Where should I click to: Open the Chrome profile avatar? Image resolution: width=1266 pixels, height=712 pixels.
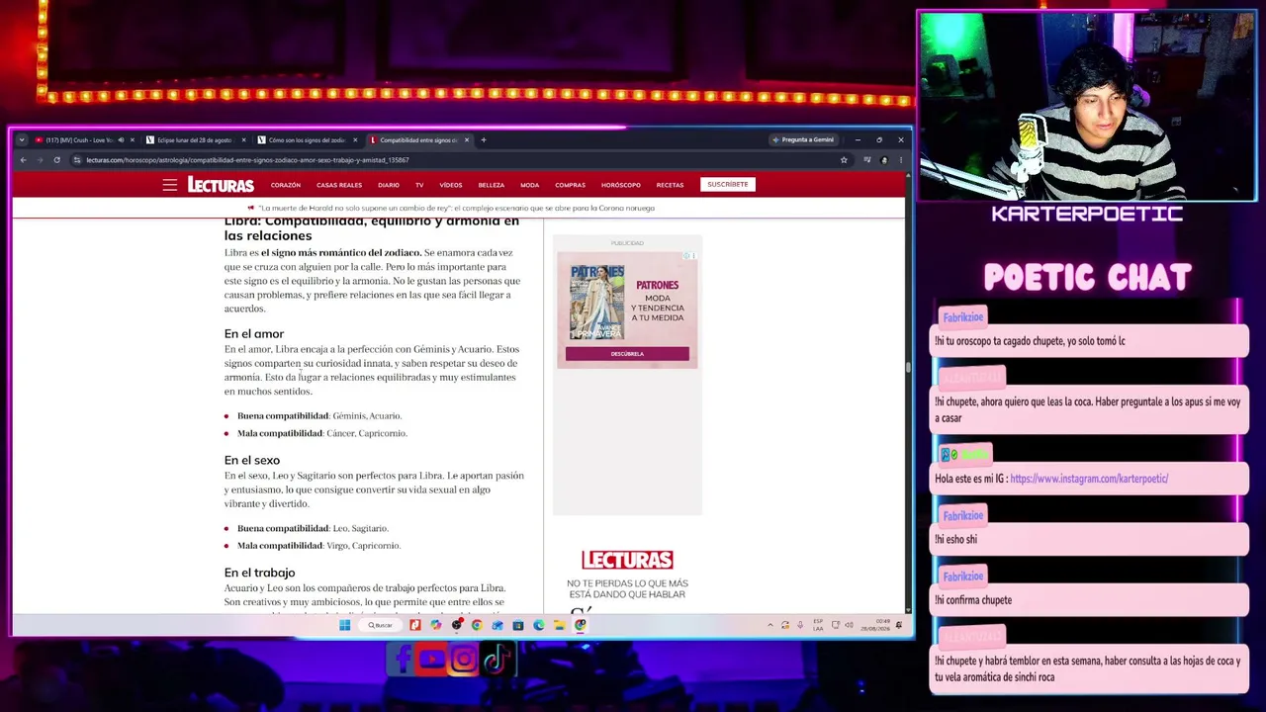coord(884,160)
